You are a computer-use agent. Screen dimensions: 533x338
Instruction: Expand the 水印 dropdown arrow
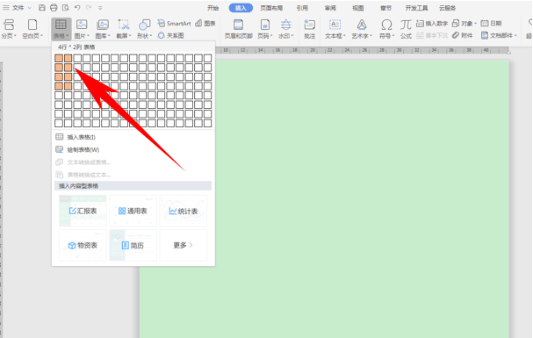pos(292,36)
